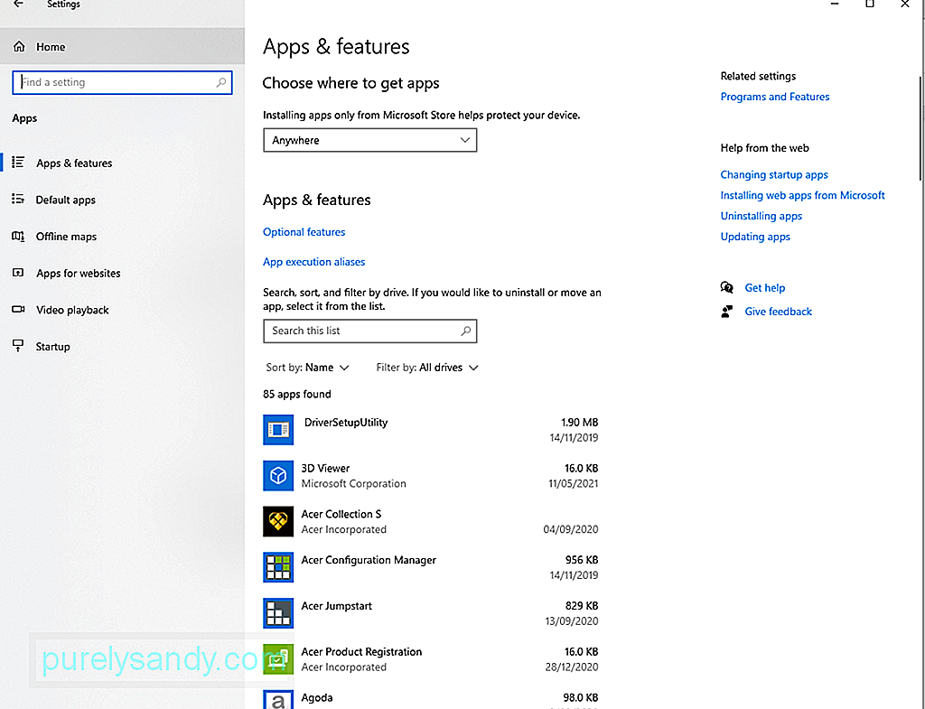
Task: Select Default apps in sidebar
Action: [x=122, y=200]
